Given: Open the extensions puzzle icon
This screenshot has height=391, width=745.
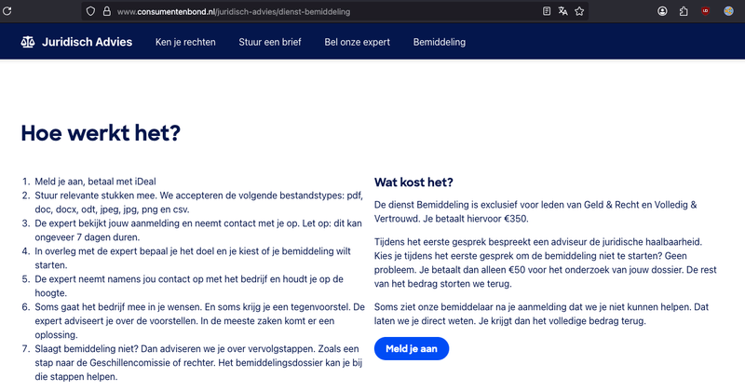Looking at the screenshot, I should 684,11.
